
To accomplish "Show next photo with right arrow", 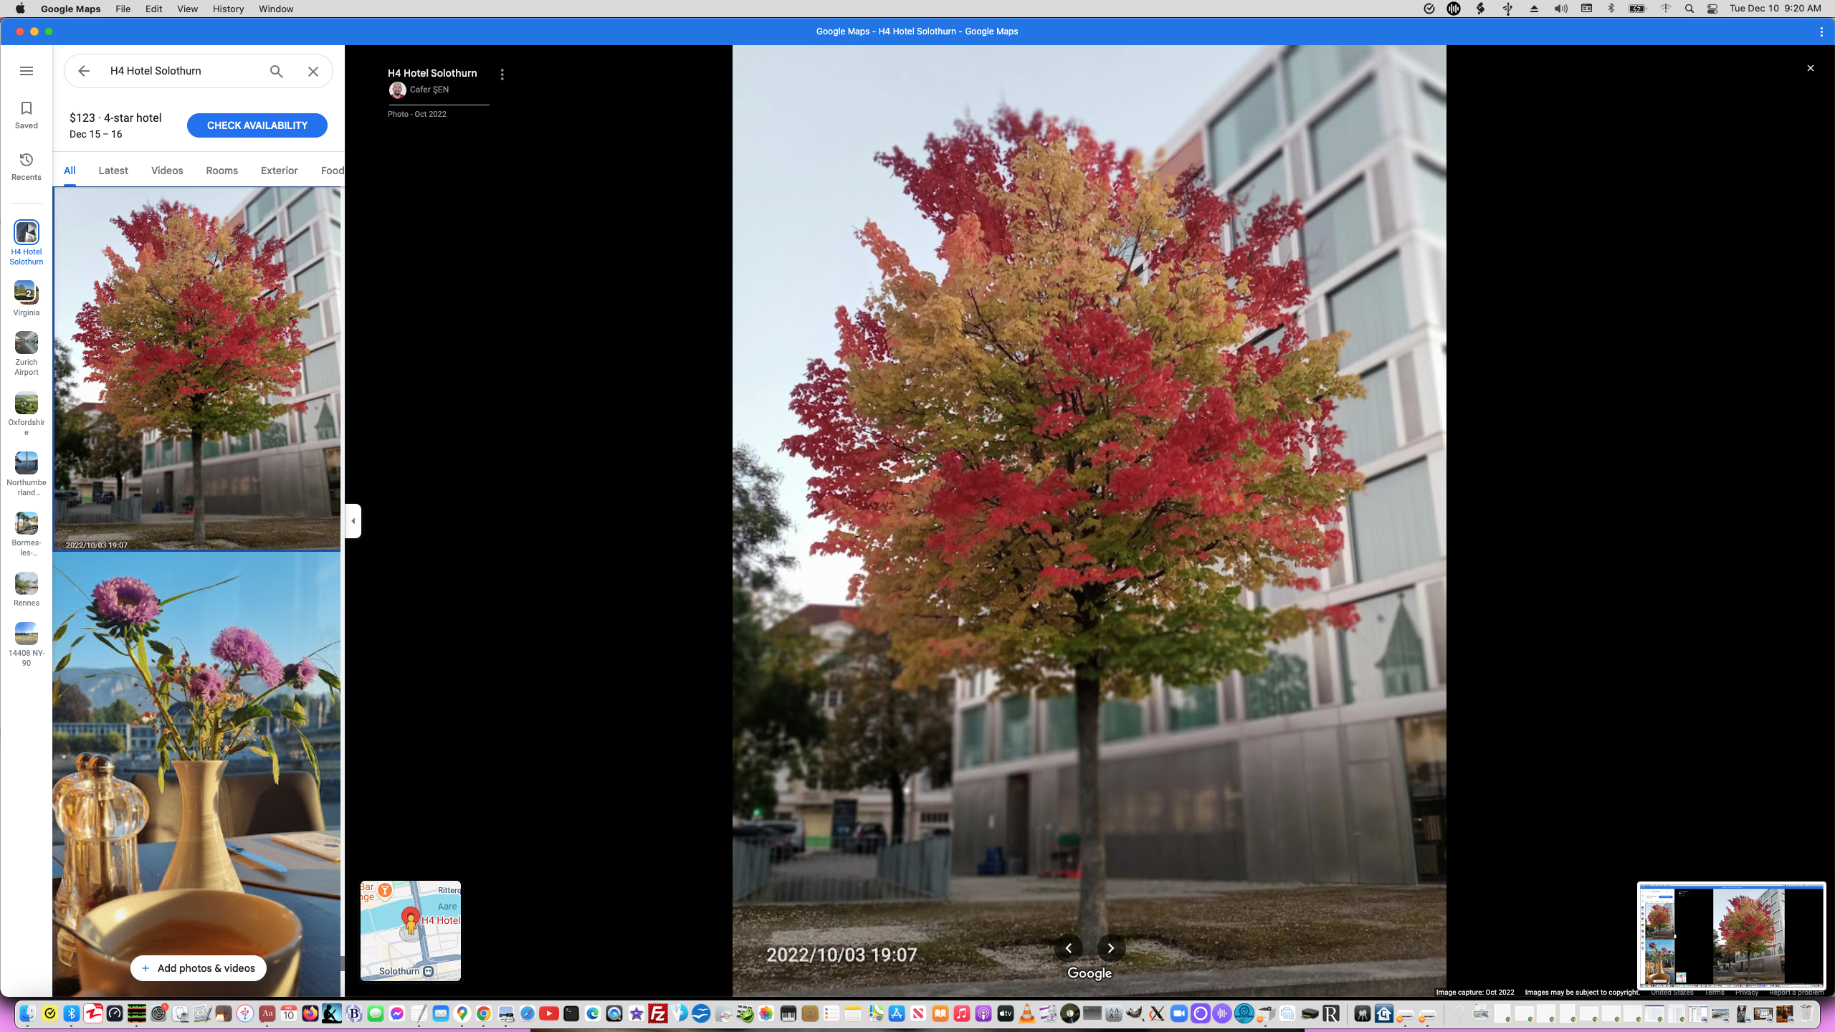I will [x=1111, y=948].
